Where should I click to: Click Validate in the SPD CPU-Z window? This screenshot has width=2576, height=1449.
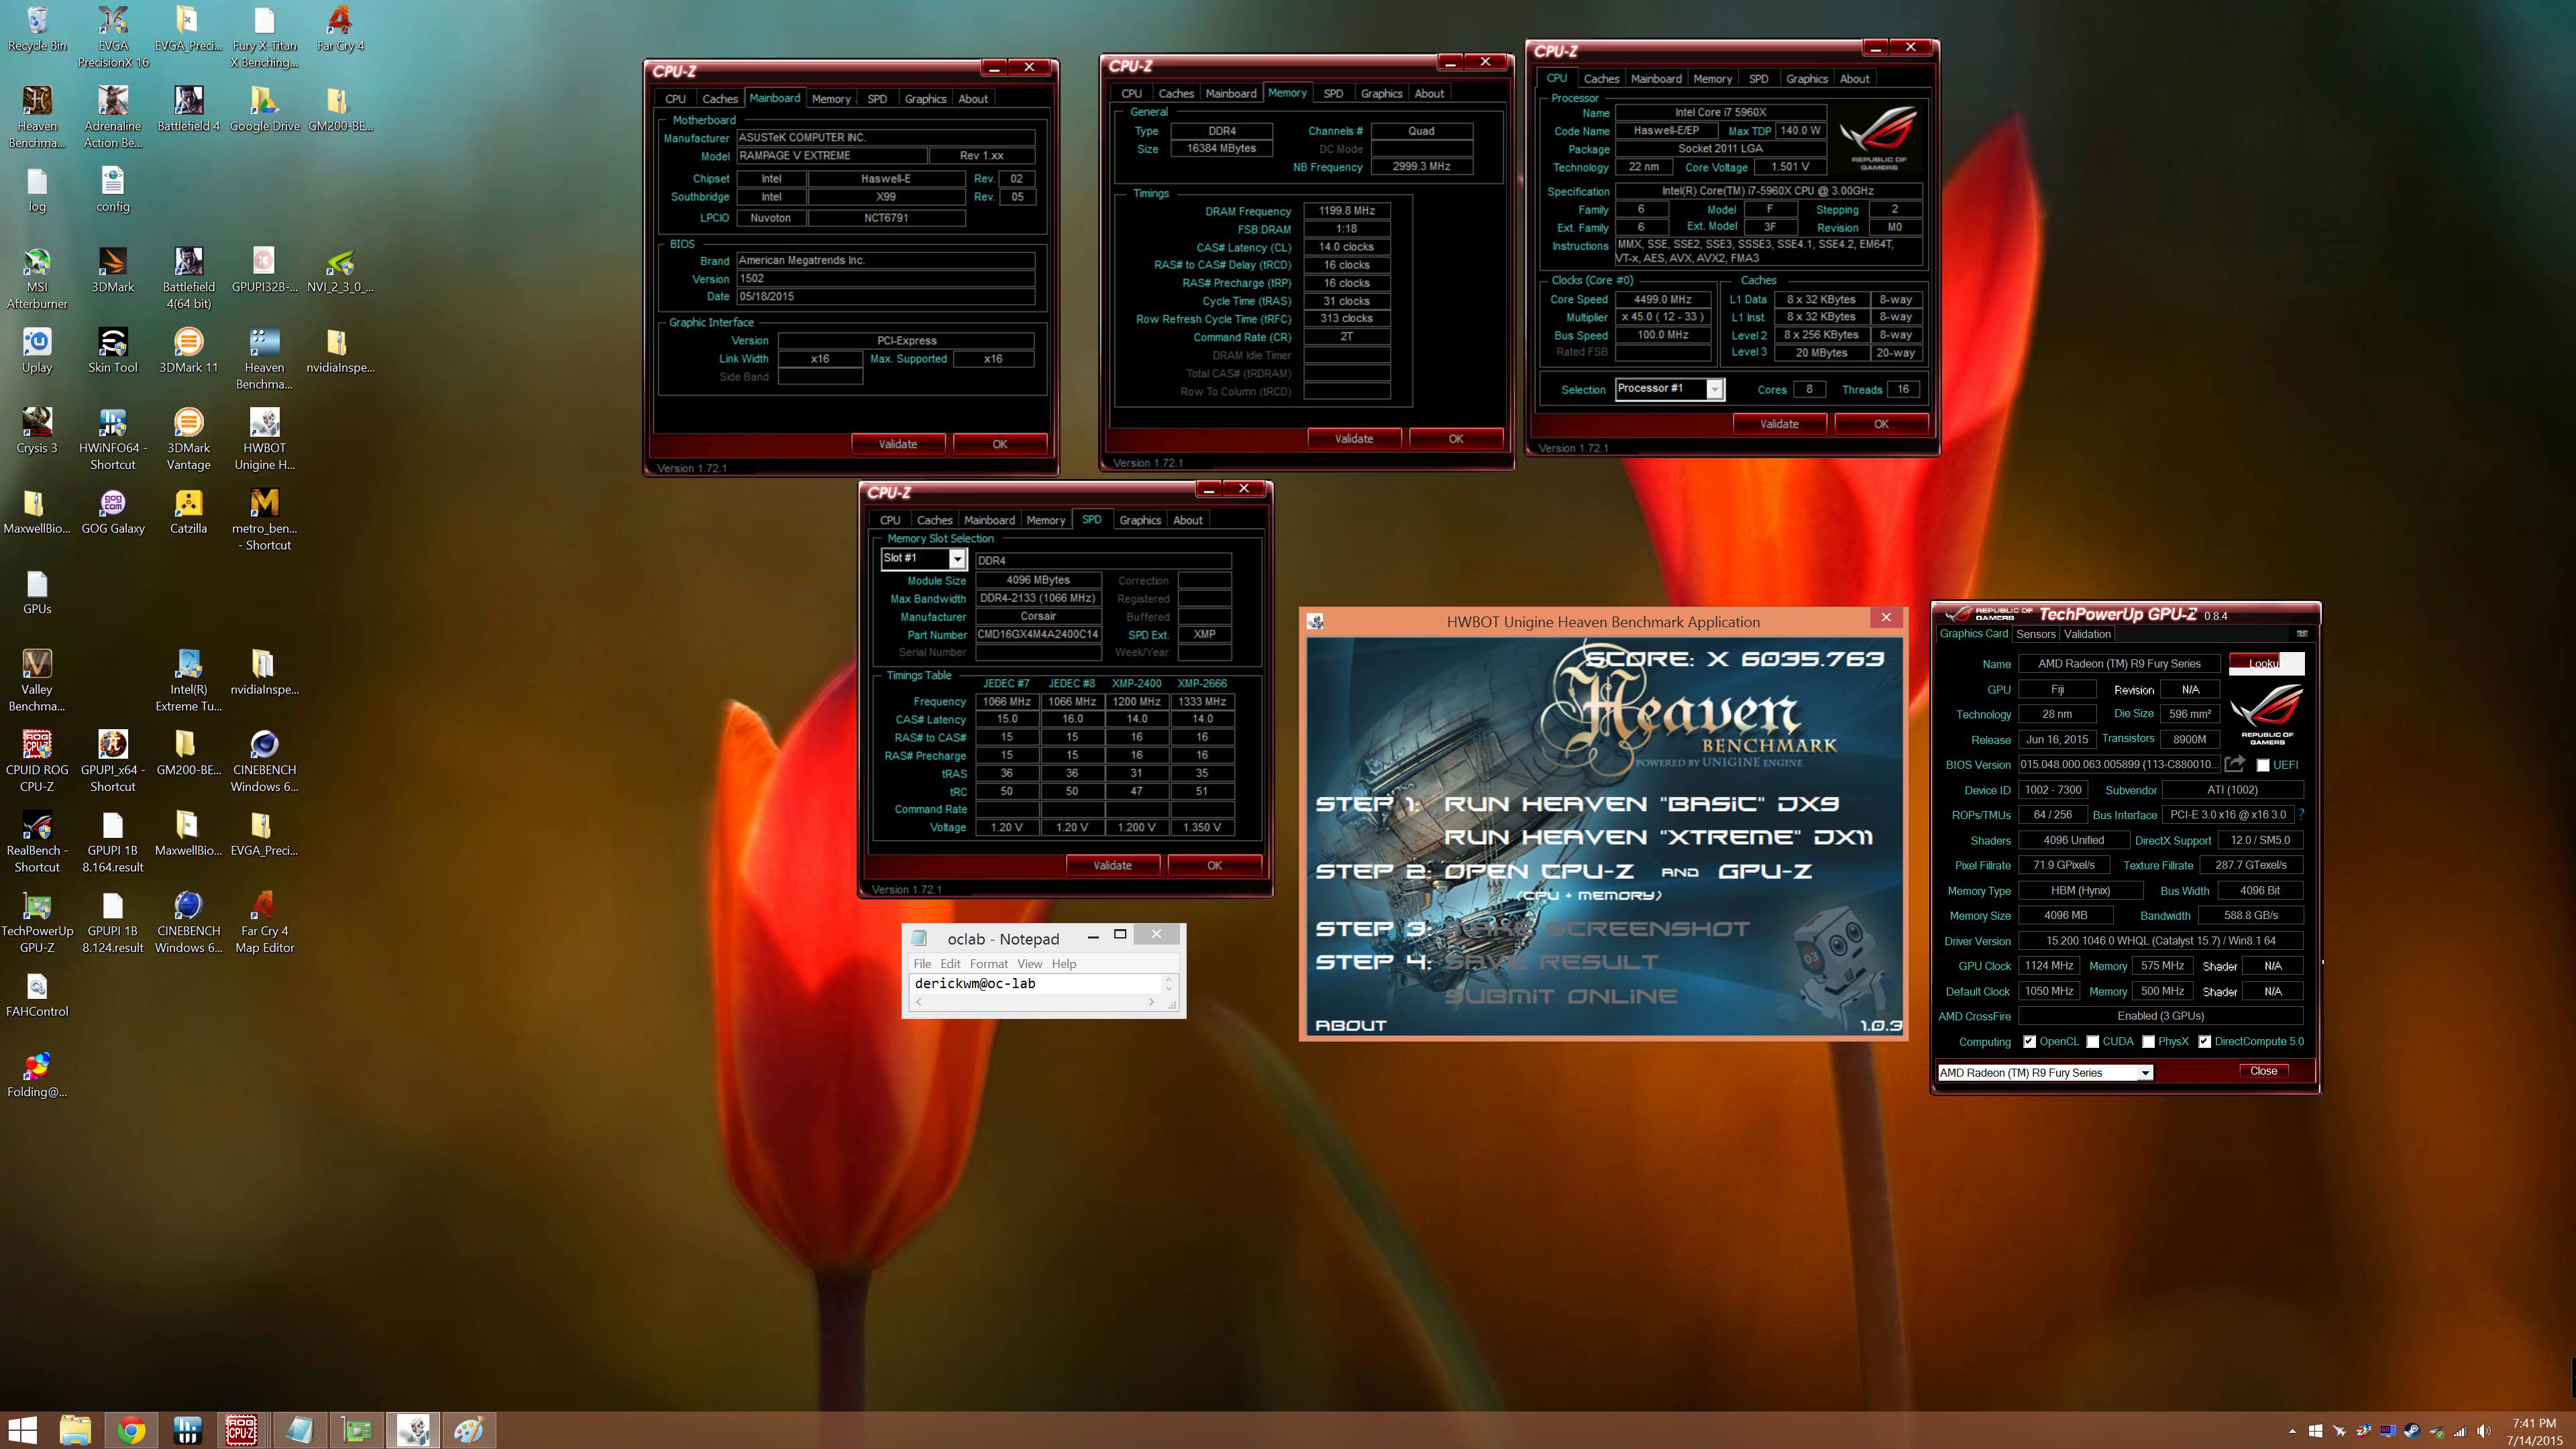(1112, 865)
